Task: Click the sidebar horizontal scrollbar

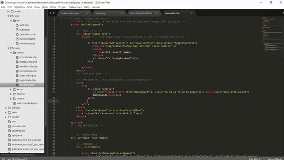Action: 18,155
